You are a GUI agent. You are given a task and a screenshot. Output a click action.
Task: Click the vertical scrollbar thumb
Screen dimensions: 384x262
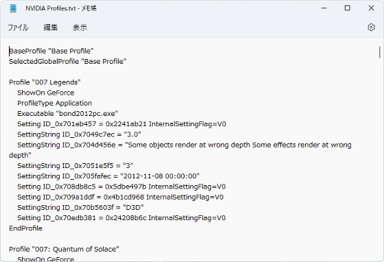click(x=380, y=52)
